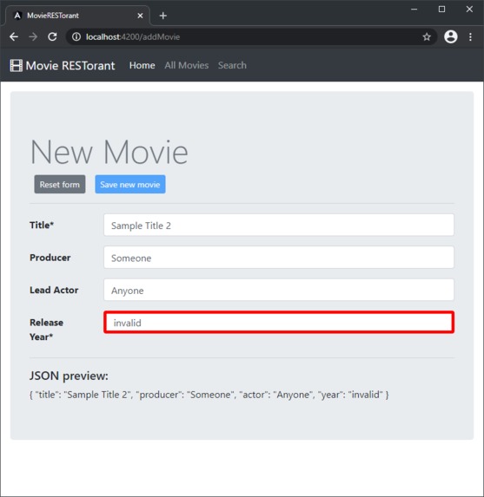Bookmark this page with the star icon
Screen dimensions: 484x497
tap(427, 37)
